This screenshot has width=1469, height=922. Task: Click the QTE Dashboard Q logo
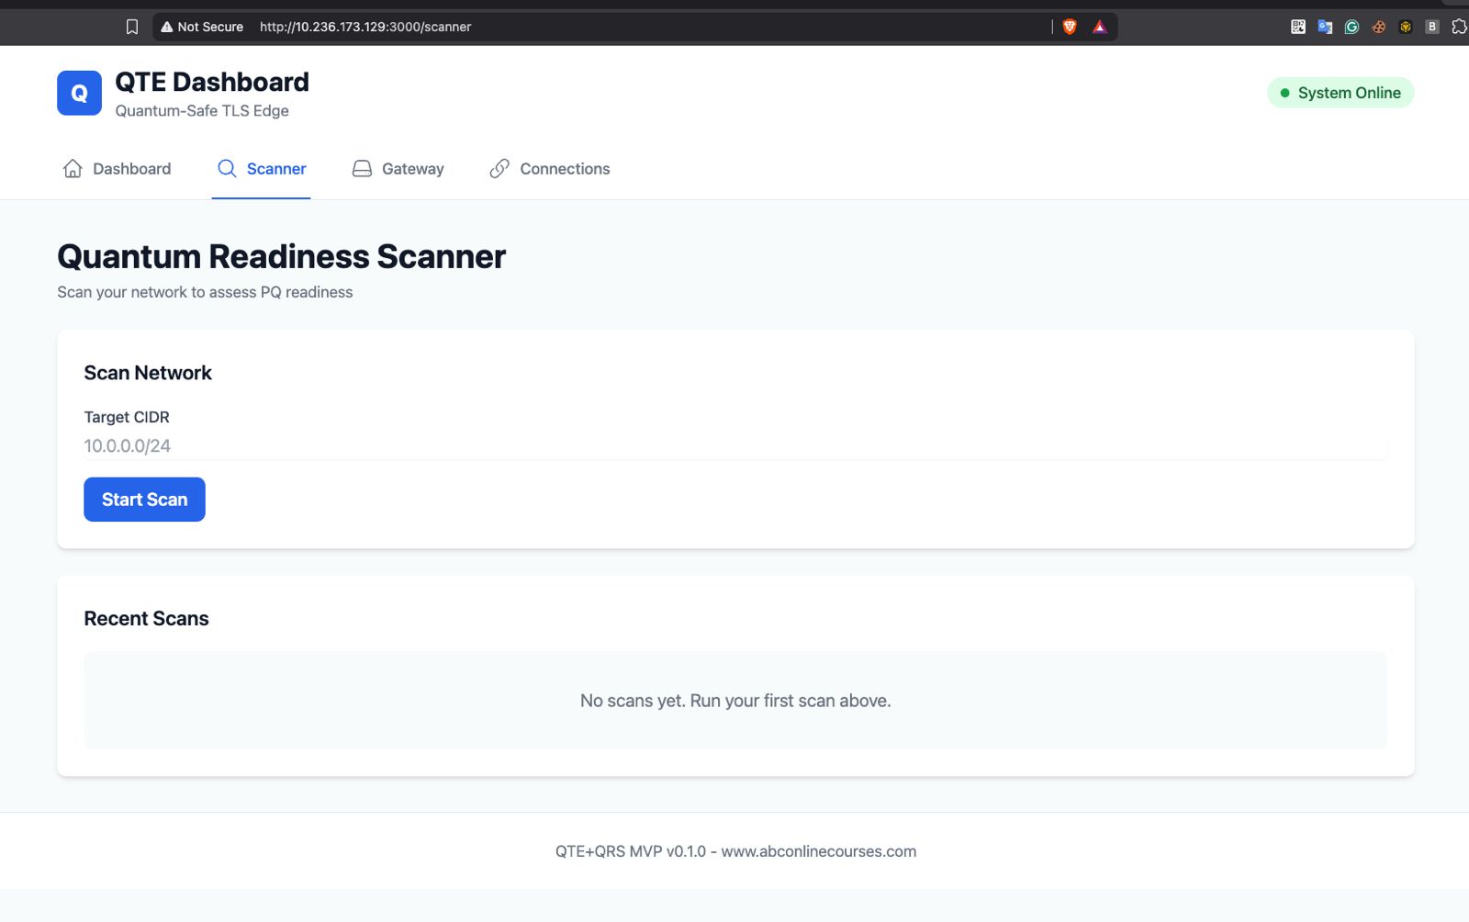tap(79, 92)
